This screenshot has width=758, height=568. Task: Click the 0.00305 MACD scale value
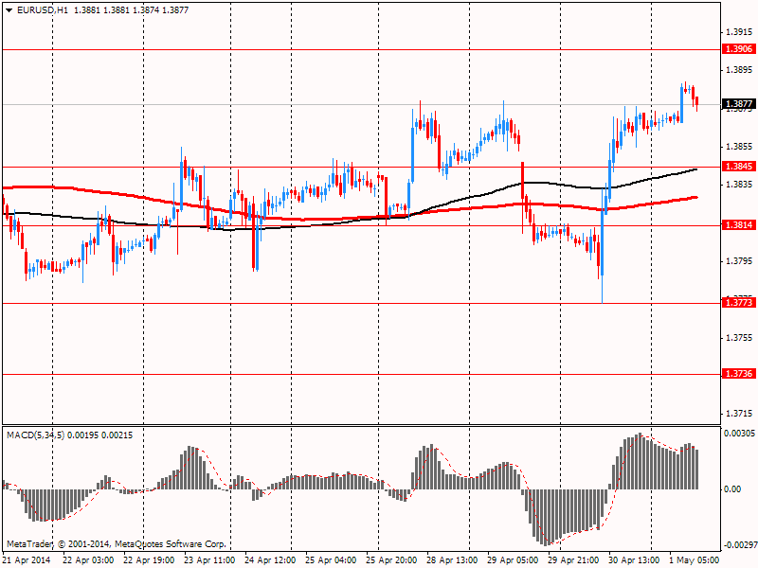pos(738,433)
